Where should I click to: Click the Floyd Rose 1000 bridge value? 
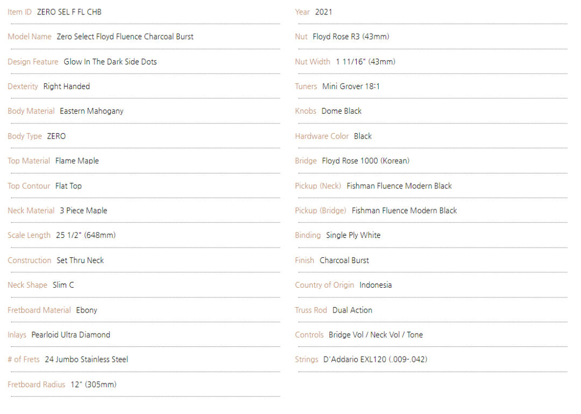[366, 161]
